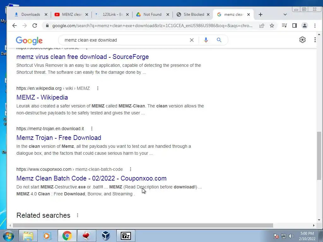This screenshot has height=242, width=323.
Task: Click the scroll up arrow
Action: click(x=319, y=35)
